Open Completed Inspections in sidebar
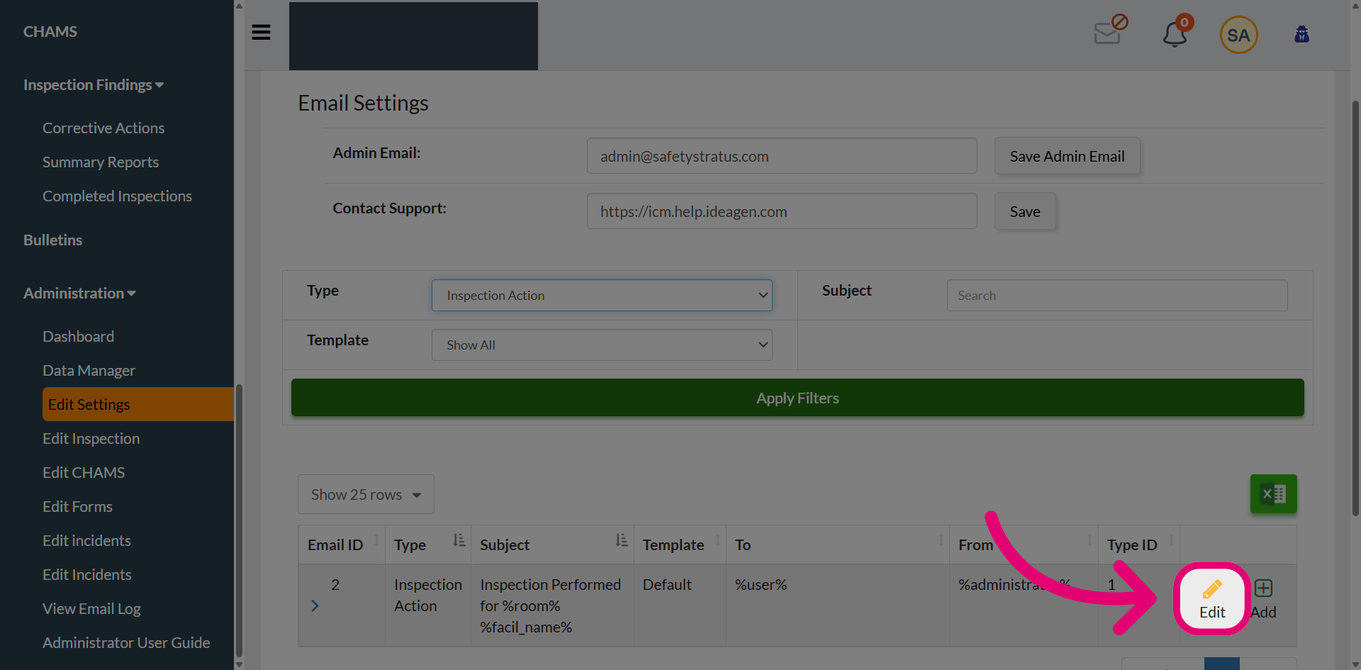1361x670 pixels. (x=117, y=196)
